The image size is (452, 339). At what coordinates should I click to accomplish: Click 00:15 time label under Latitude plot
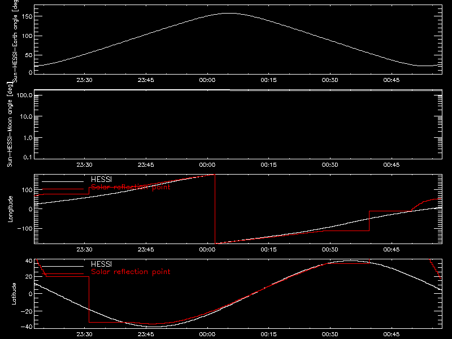[268, 334]
